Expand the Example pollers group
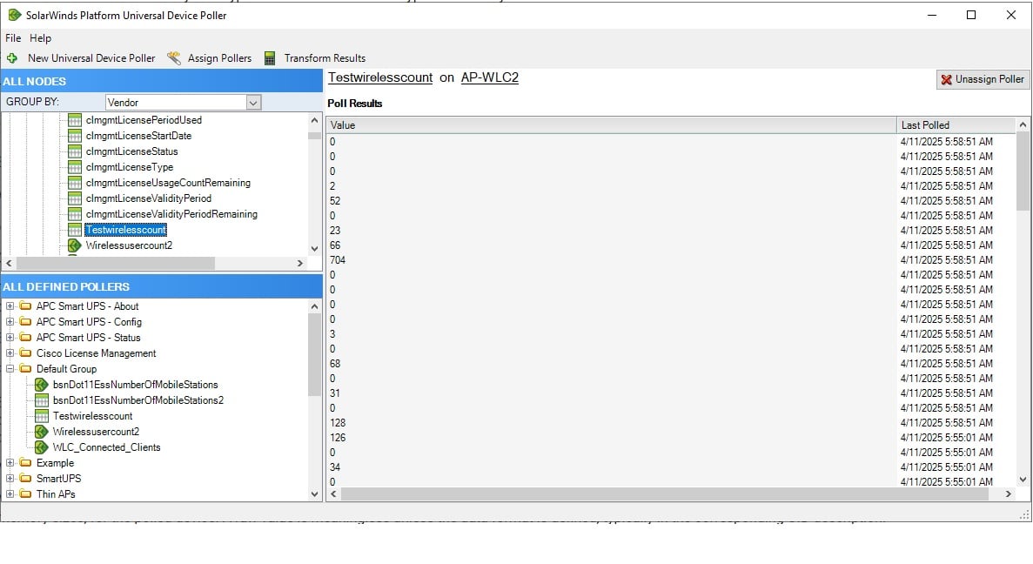Viewport: 1033px width, 564px height. click(10, 462)
